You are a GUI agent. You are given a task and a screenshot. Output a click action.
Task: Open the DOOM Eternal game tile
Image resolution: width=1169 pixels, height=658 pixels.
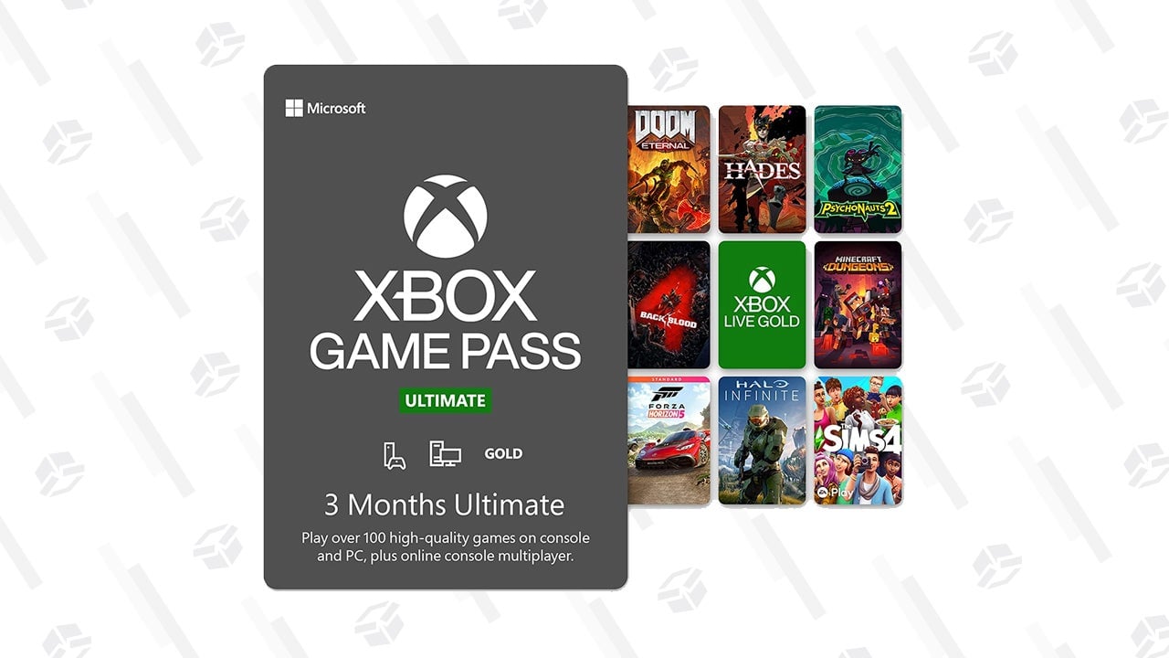(x=669, y=169)
